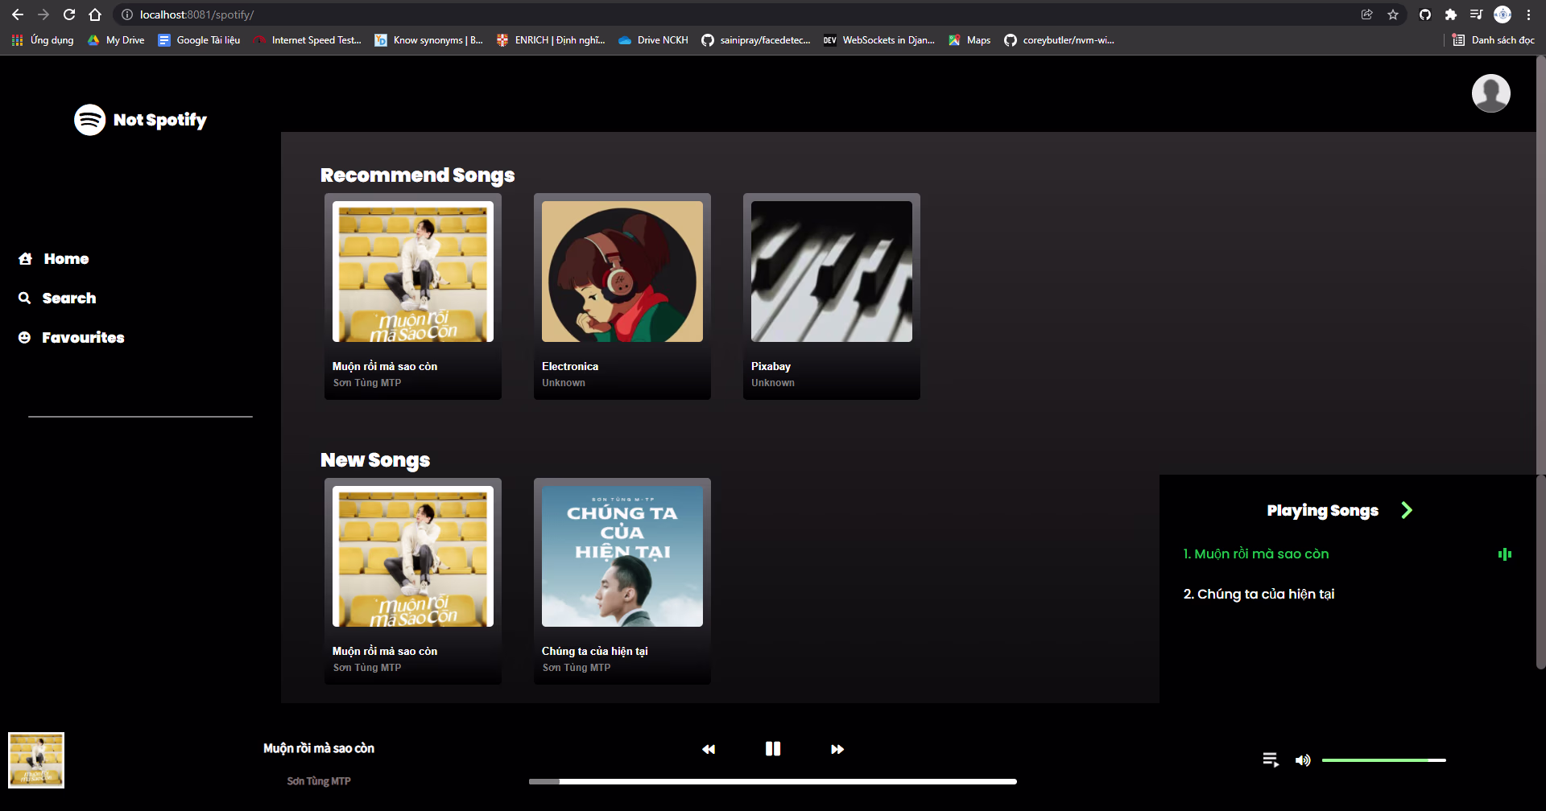
Task: Click the Favourites smiley icon
Action: click(x=25, y=338)
